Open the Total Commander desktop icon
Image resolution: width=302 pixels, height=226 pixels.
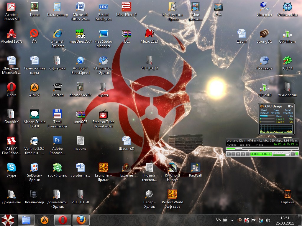pos(57,114)
